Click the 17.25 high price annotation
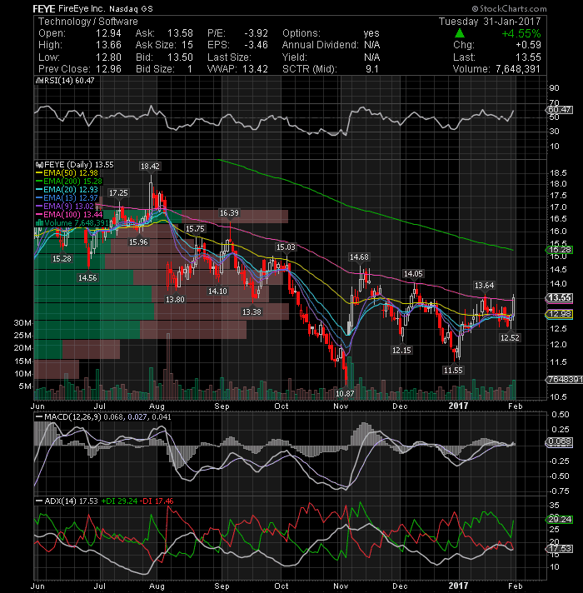The width and height of the screenshot is (583, 593). point(118,193)
